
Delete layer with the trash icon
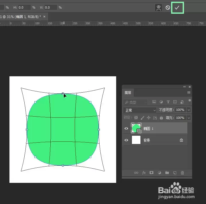click(x=182, y=173)
